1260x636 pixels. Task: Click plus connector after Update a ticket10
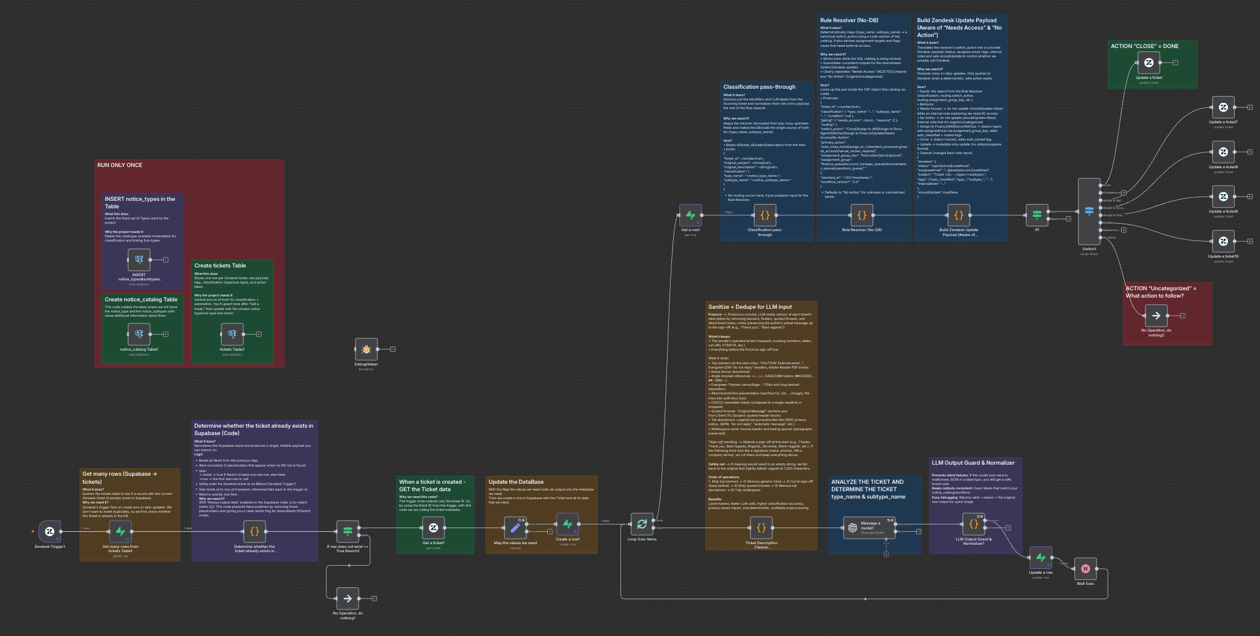pos(1250,241)
